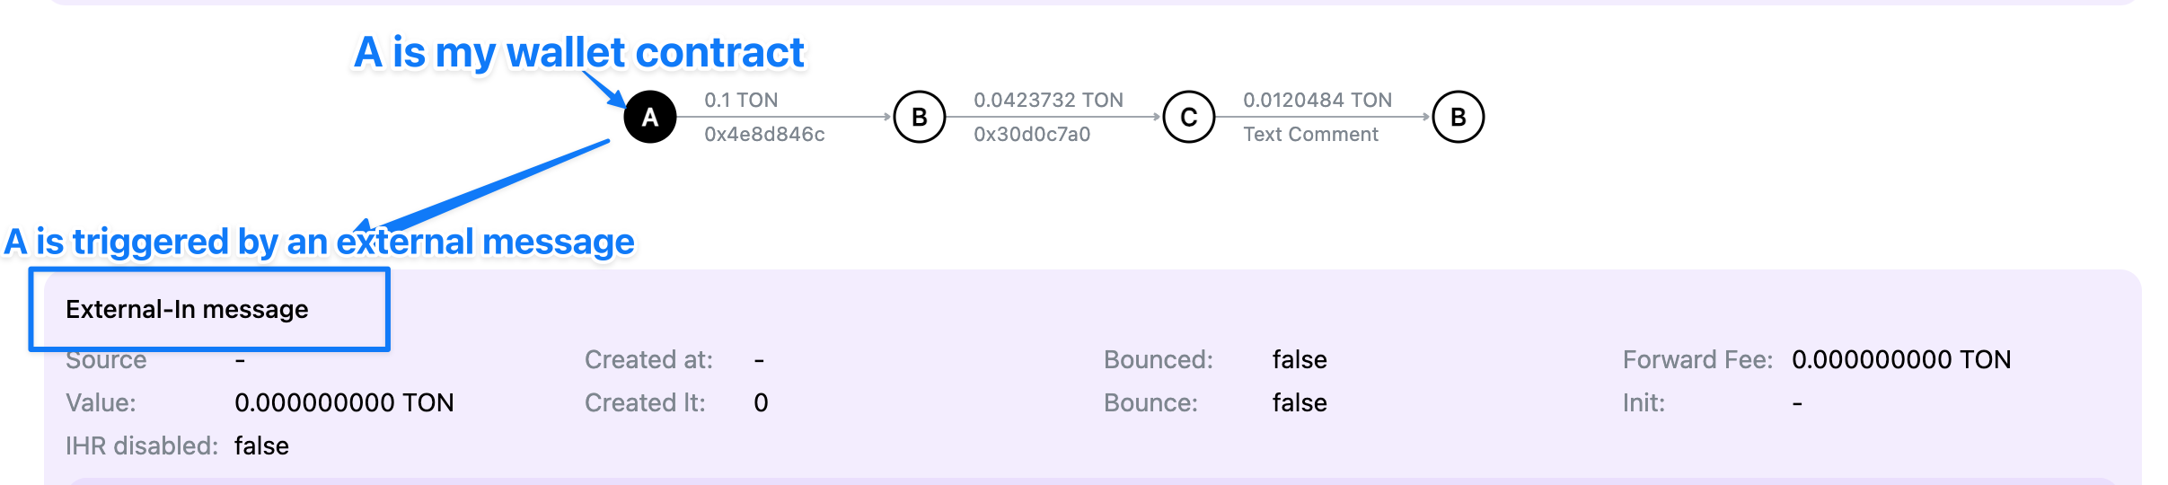Click the External-In message heading
The image size is (2168, 485).
coord(187,309)
